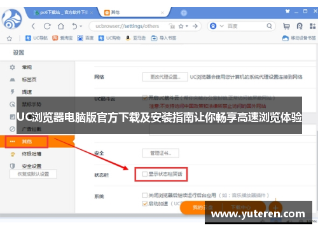Click the page icon inside address bar

[172, 26]
